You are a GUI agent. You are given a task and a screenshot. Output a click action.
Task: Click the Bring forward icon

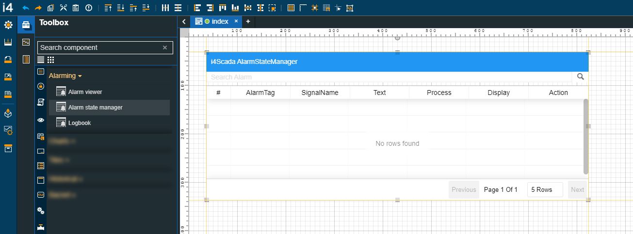133,8
